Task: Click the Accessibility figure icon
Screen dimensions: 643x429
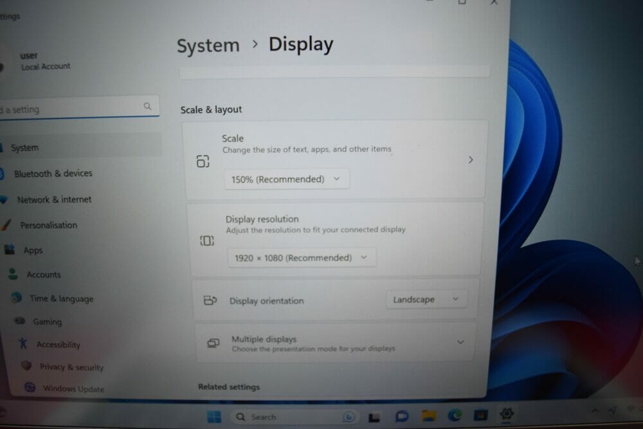Action: pos(23,343)
